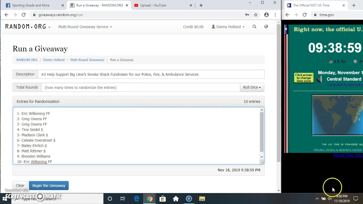The width and height of the screenshot is (363, 204).
Task: Click the change time zone button
Action: pos(304,78)
